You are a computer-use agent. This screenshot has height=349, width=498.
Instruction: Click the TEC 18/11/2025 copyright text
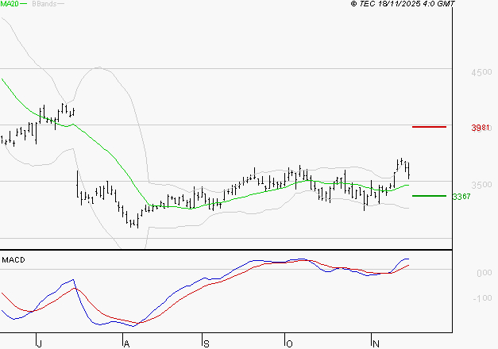(403, 4)
